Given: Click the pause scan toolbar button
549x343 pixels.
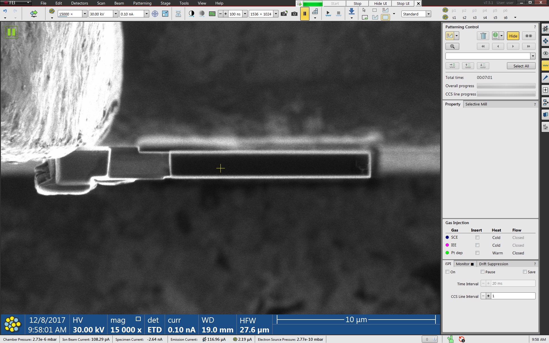Looking at the screenshot, I should pyautogui.click(x=305, y=14).
